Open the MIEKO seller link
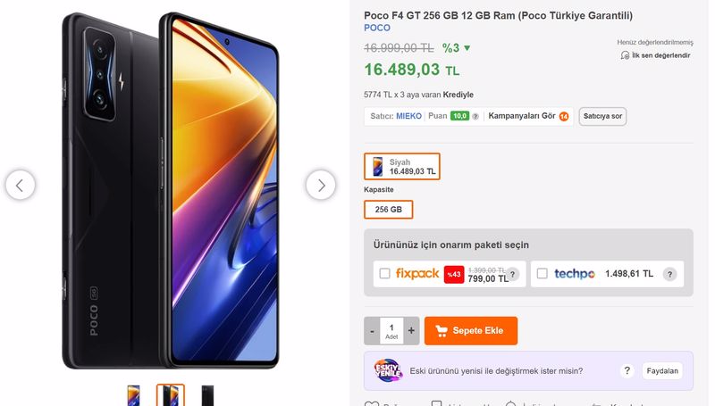This screenshot has width=715, height=406. [x=408, y=116]
